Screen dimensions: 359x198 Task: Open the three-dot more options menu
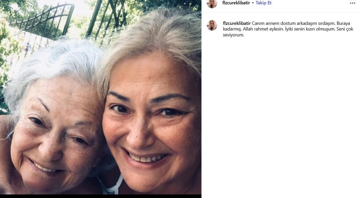coord(353,3)
